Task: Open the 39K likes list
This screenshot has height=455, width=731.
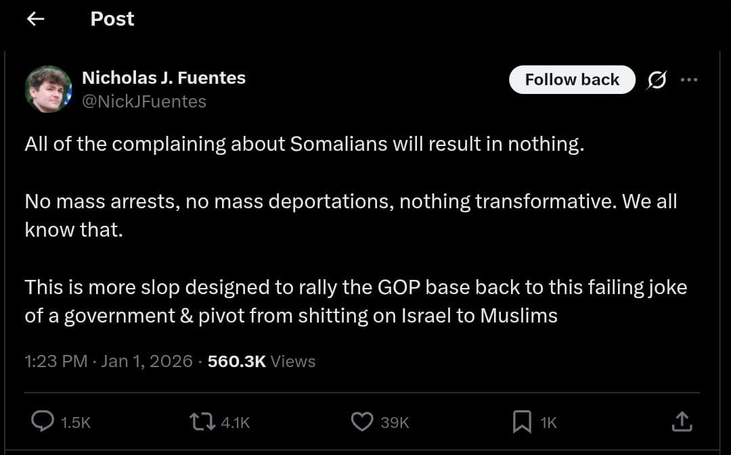Action: tap(395, 422)
